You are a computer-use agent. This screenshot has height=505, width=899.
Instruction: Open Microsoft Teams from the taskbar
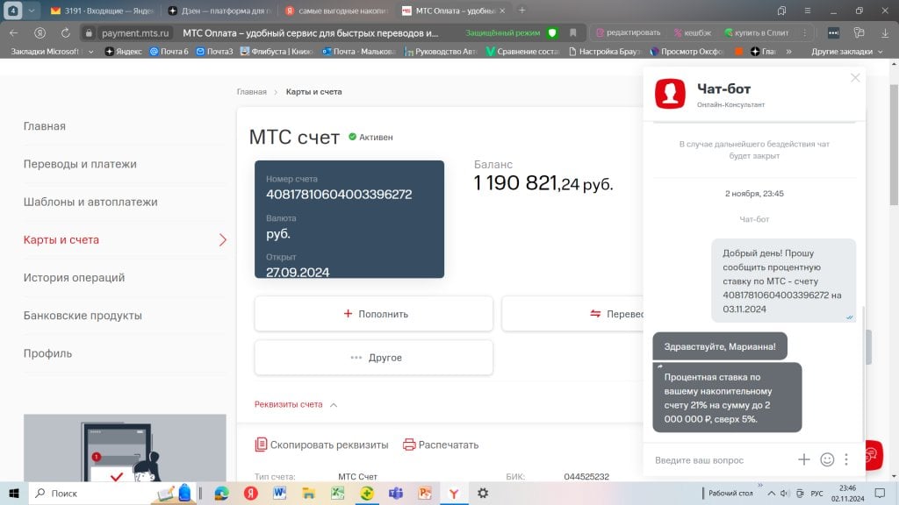pos(396,493)
